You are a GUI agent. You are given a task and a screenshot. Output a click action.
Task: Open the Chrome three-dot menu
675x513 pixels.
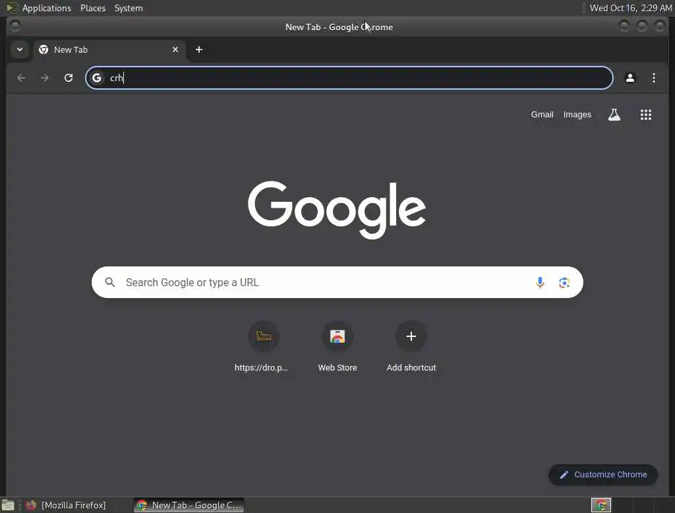[653, 78]
